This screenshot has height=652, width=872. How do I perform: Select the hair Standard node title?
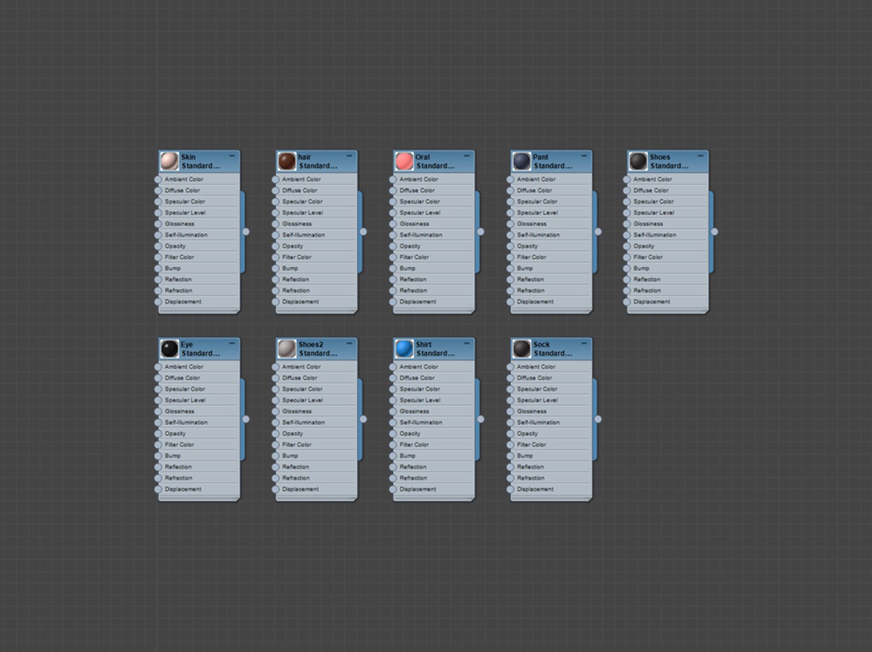click(x=318, y=161)
